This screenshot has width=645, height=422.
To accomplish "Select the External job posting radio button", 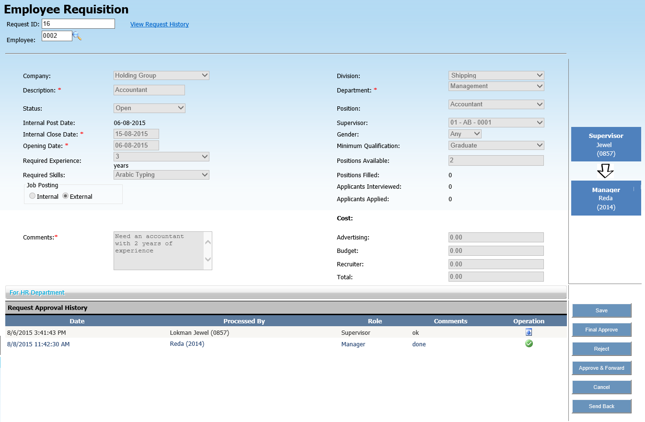I will click(x=65, y=196).
